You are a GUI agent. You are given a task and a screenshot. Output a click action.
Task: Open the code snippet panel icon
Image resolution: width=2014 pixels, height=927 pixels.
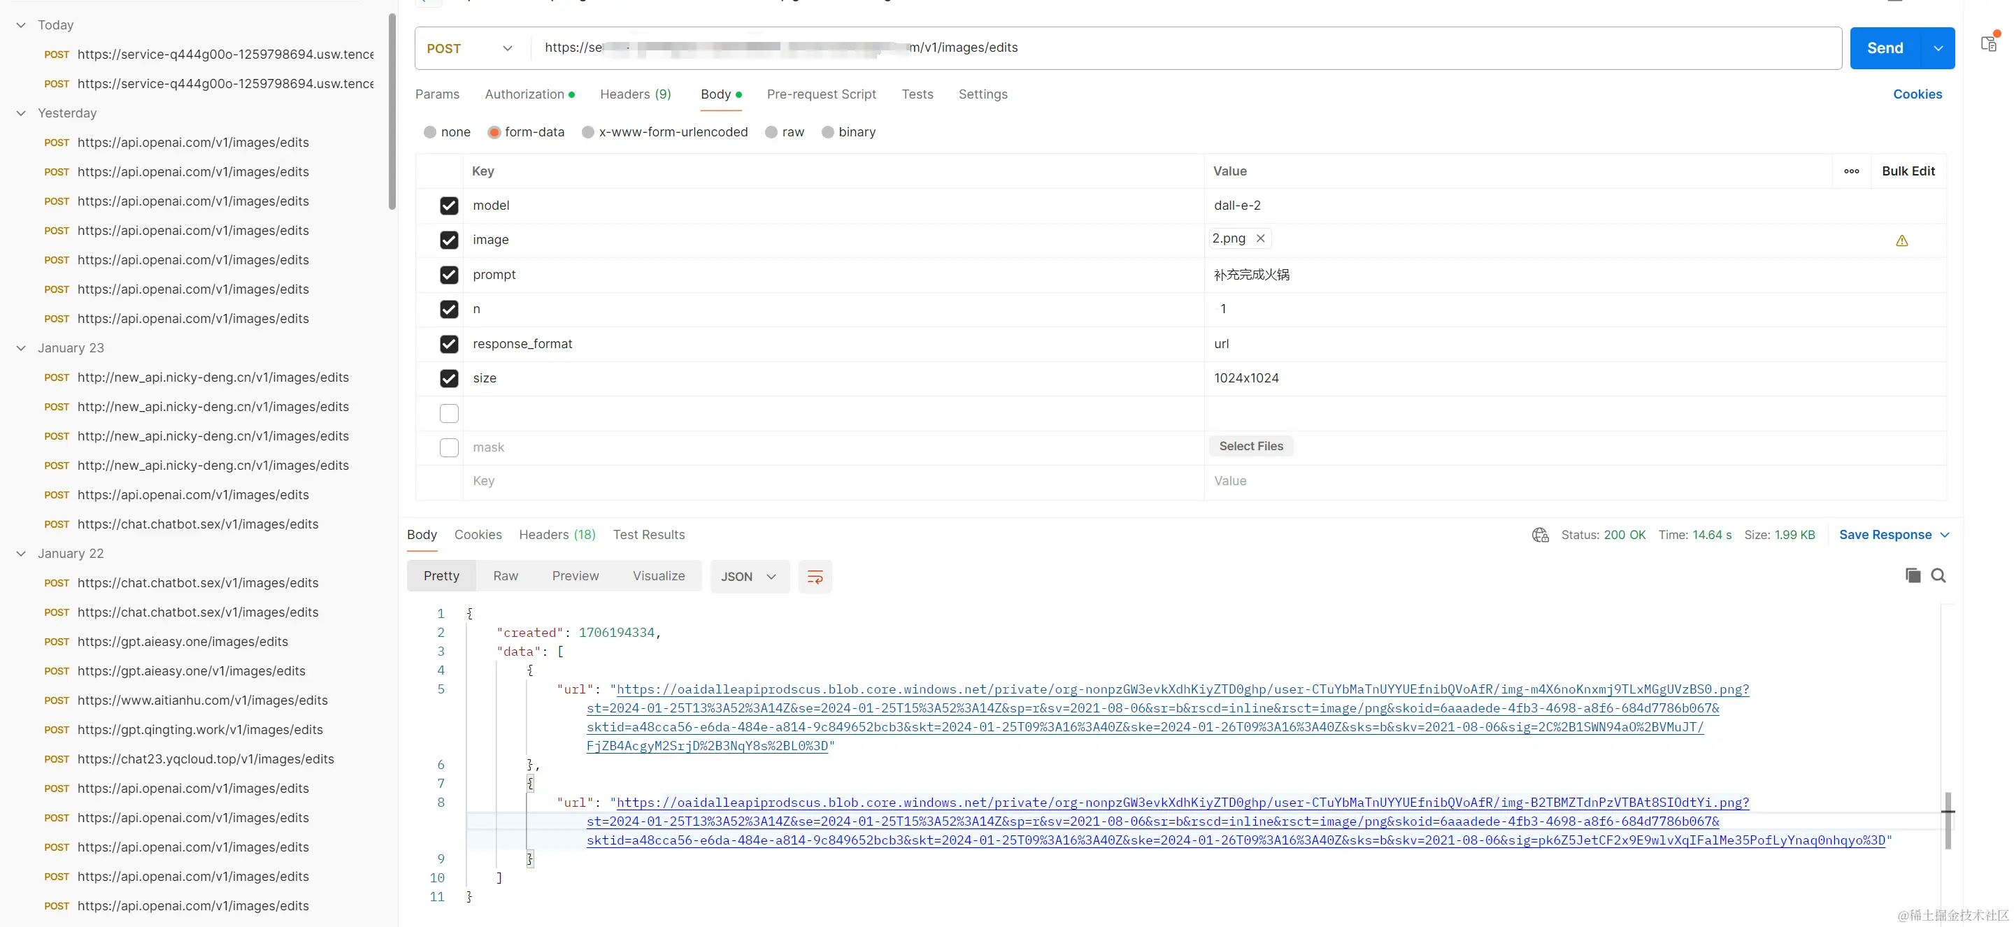point(1988,44)
